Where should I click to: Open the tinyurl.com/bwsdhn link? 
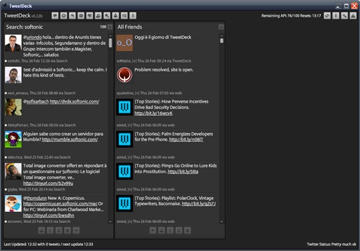tap(49, 216)
